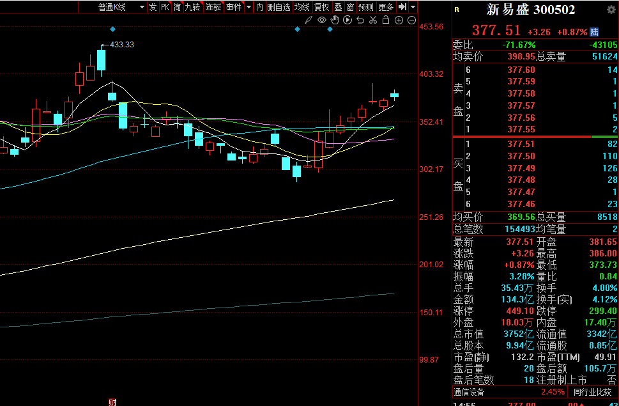The height and width of the screenshot is (406, 619).
Task: Toggle the lock icon on chart toolbar
Action: (x=386, y=20)
